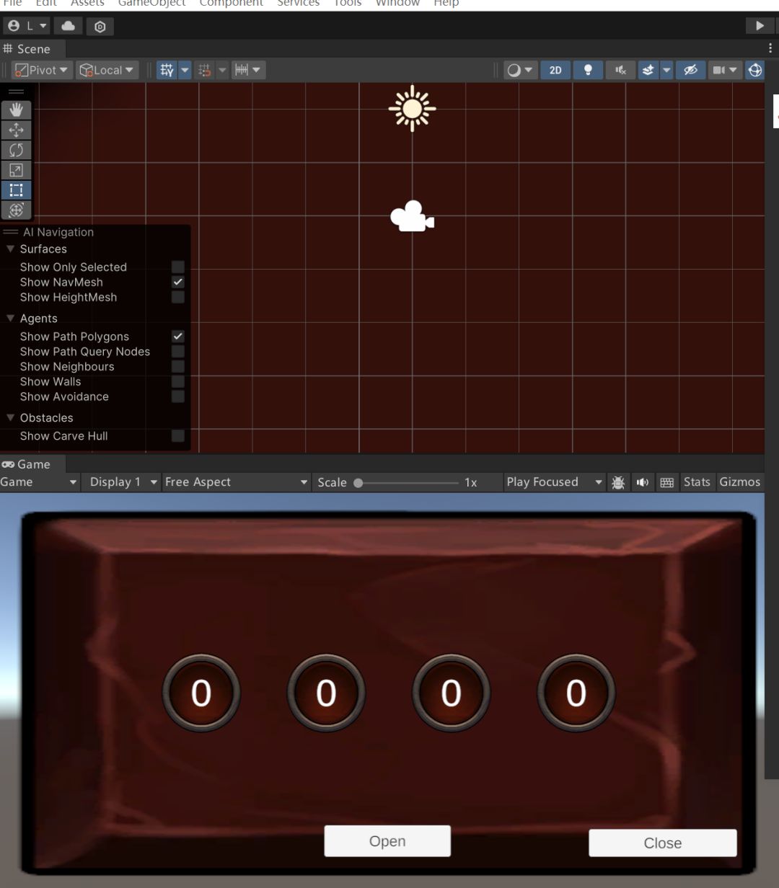779x888 pixels.
Task: Select the Scale tool
Action: click(x=17, y=170)
